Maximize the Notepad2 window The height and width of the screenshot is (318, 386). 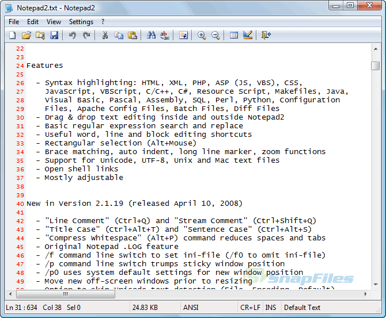coord(350,5)
